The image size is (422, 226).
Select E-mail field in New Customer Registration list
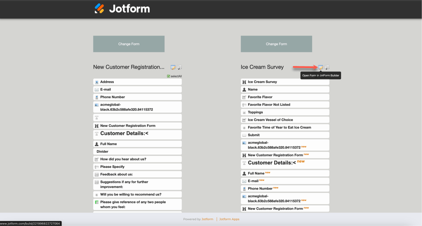(137, 89)
